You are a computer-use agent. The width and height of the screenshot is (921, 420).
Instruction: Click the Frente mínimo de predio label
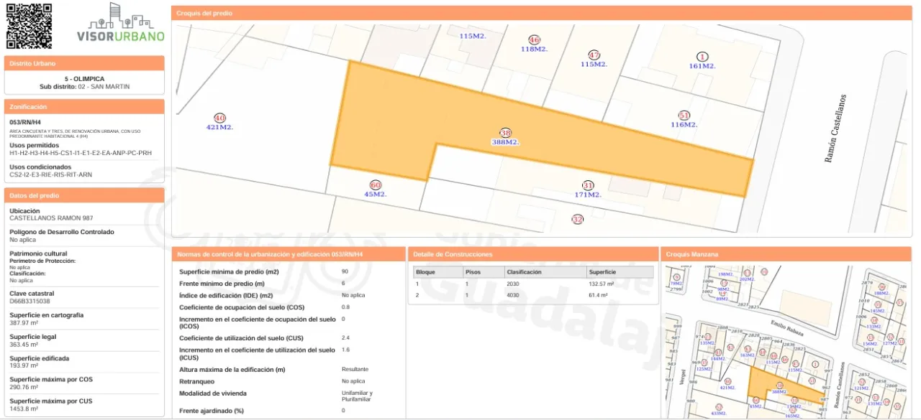221,284
